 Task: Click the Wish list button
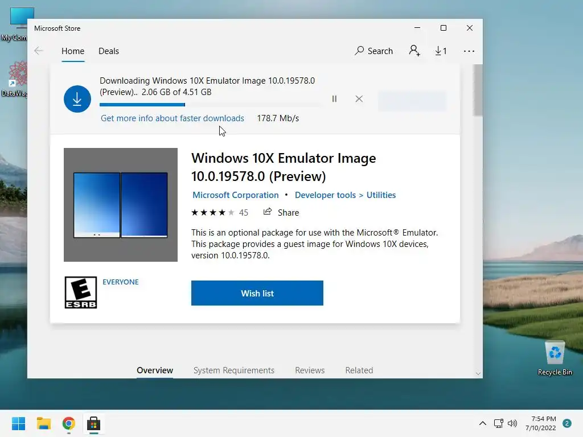[x=257, y=293]
